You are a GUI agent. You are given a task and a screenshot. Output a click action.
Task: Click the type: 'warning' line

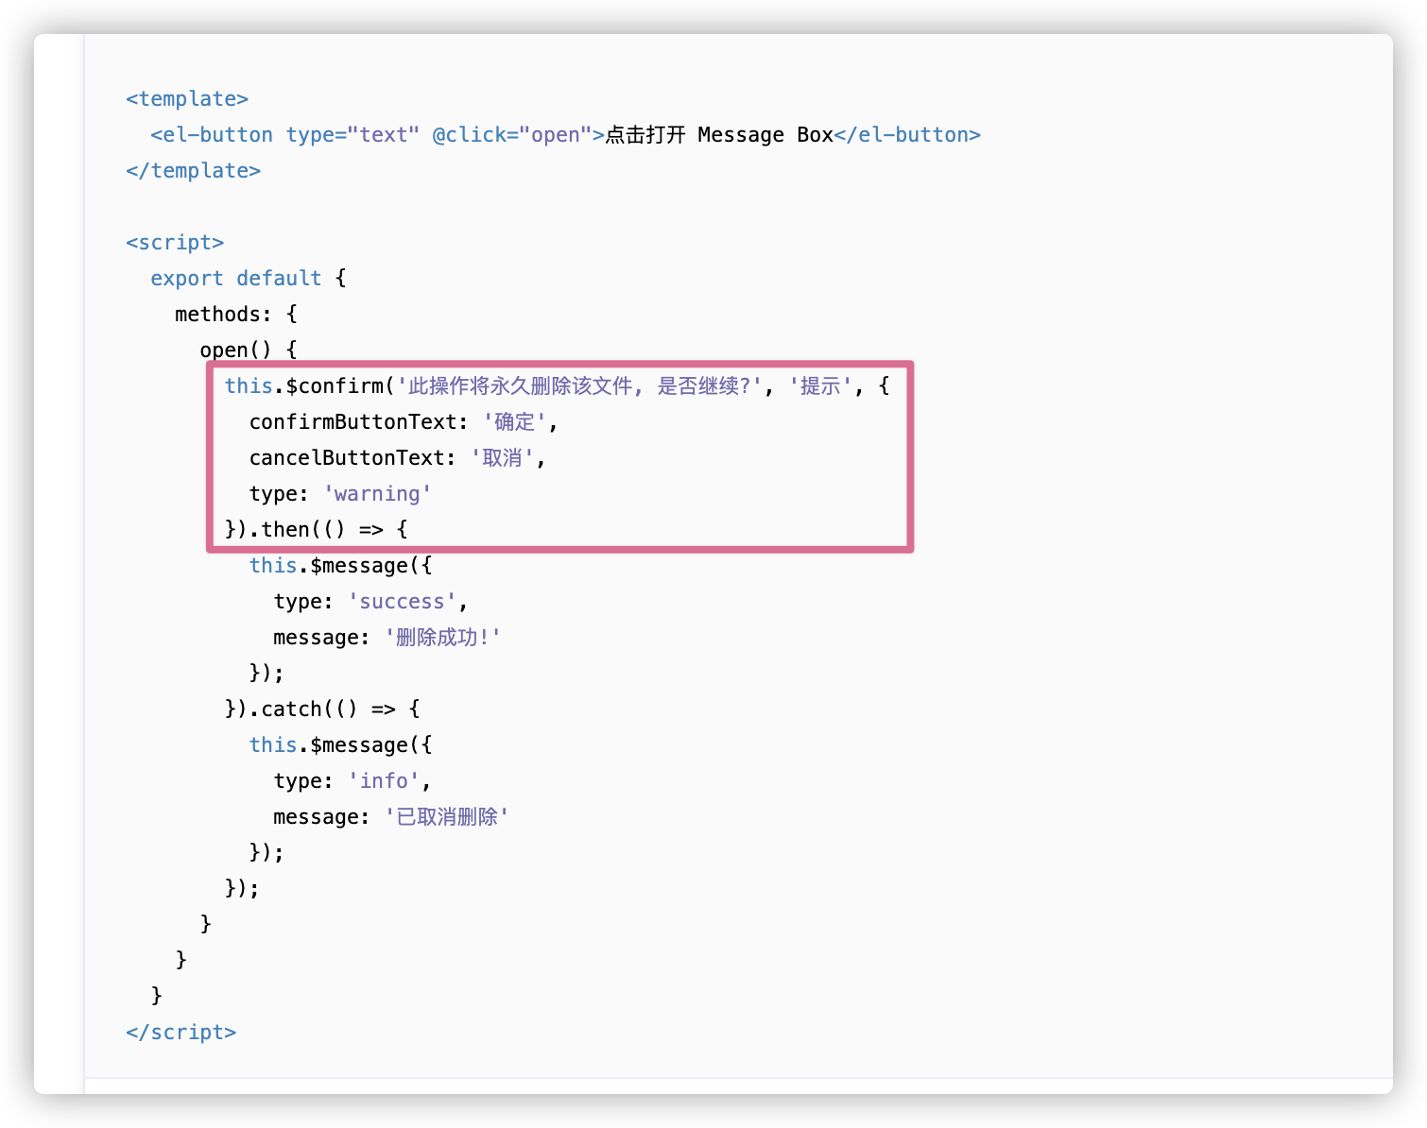coord(340,494)
